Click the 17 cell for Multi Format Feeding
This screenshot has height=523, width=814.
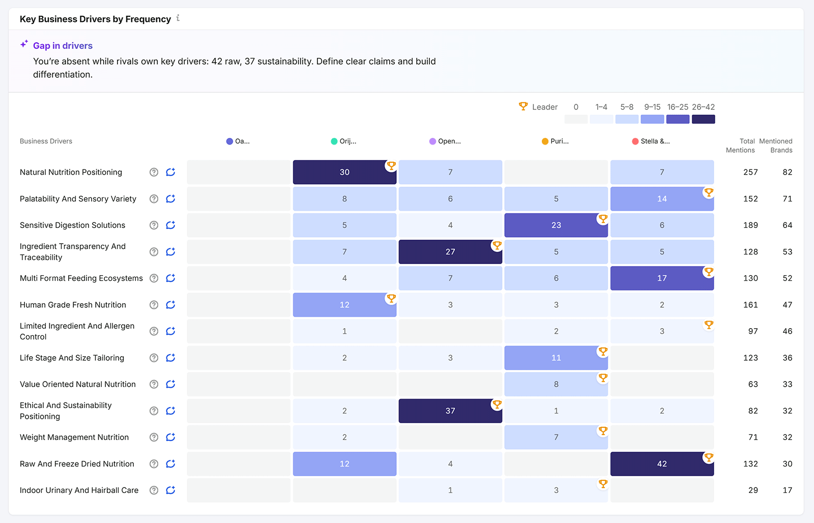coord(662,278)
